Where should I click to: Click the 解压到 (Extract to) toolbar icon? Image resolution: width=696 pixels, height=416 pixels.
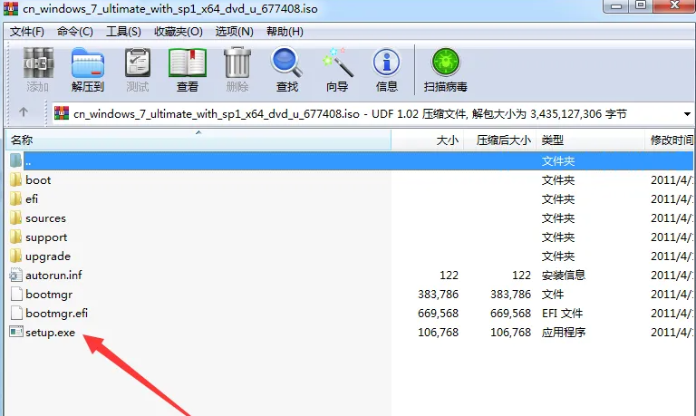[x=87, y=63]
